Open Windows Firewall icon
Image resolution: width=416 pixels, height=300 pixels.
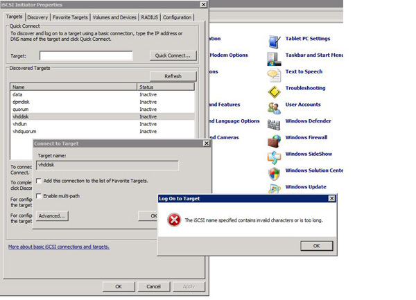(x=274, y=141)
